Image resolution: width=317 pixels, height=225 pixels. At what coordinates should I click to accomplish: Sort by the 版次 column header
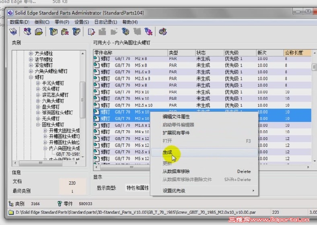(x=270, y=53)
